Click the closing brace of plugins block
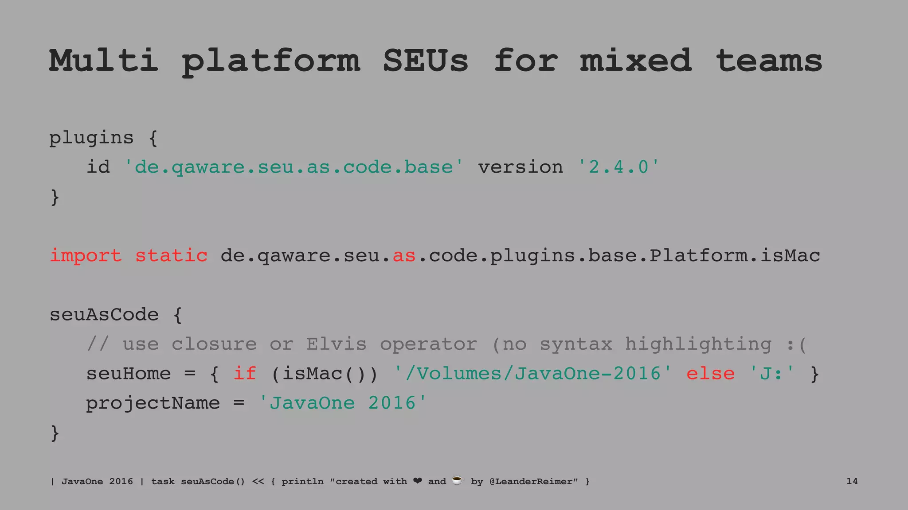The height and width of the screenshot is (510, 908). [x=55, y=197]
